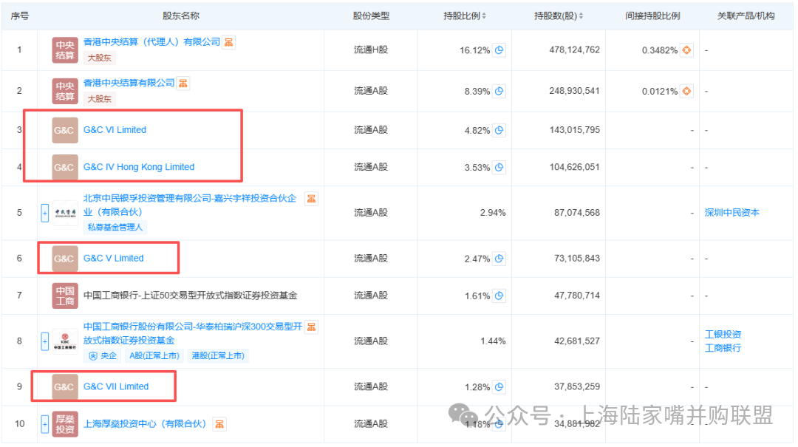Open 中国工商银行股份有限公司-华泰柏瑞沪深300 link

tap(192, 333)
